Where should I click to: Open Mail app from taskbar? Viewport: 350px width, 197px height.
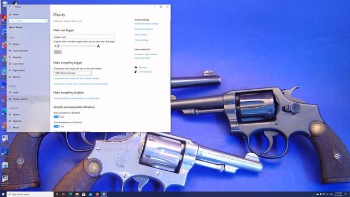90,194
